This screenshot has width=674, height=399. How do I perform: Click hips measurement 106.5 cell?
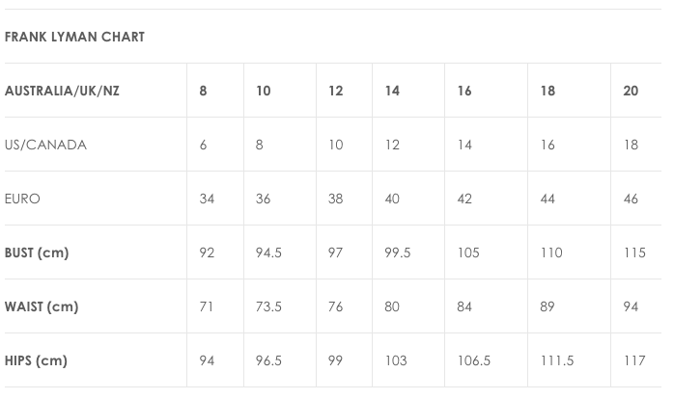click(474, 360)
